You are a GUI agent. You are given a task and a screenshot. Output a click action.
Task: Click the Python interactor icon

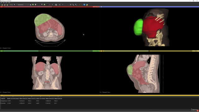pyautogui.click(x=87, y=5)
